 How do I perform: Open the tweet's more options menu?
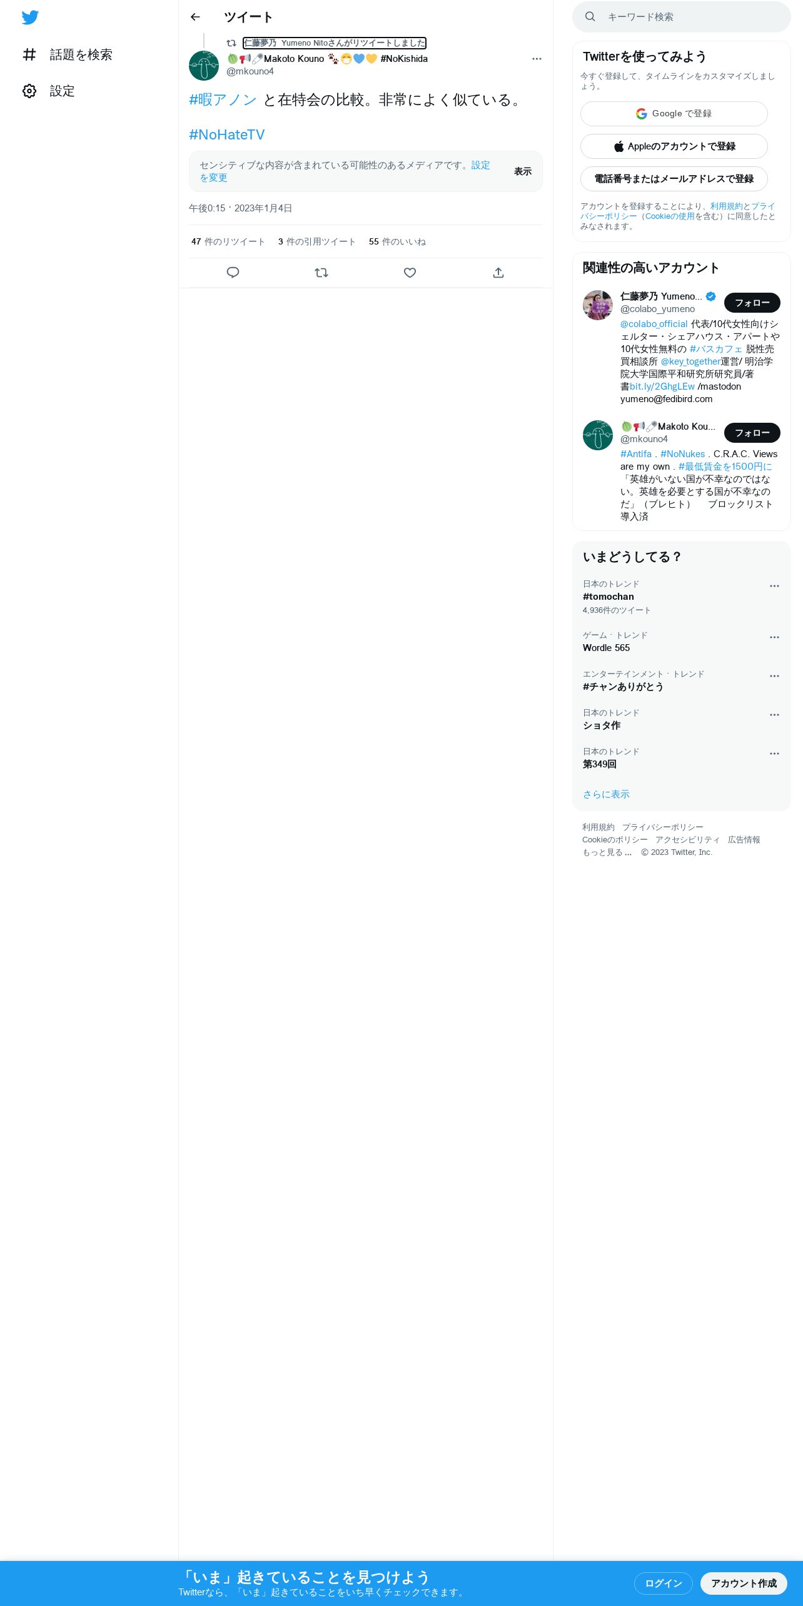click(x=537, y=59)
